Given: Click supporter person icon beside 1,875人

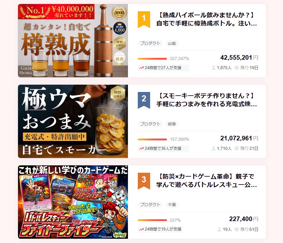Looking at the screenshot, I should (214, 68).
